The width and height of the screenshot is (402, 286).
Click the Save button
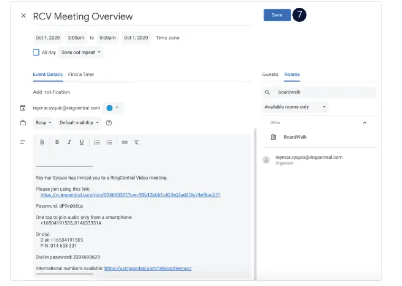pos(277,15)
